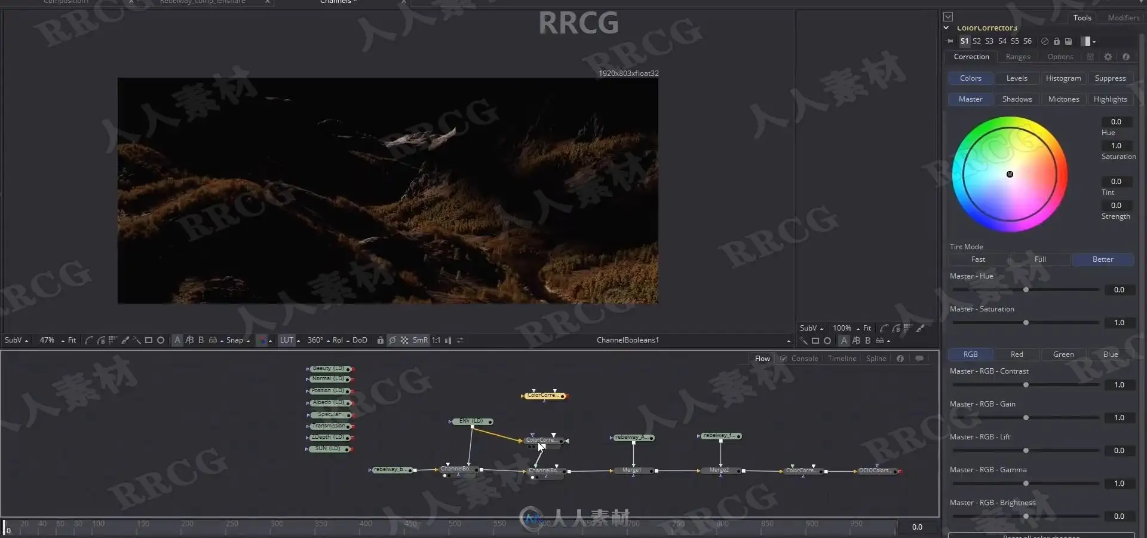This screenshot has width=1147, height=538.
Task: Choose the Shadows range
Action: [x=1017, y=99]
